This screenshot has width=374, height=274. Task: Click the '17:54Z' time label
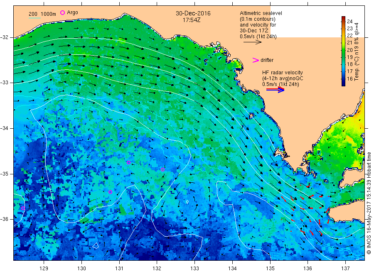[192, 20]
